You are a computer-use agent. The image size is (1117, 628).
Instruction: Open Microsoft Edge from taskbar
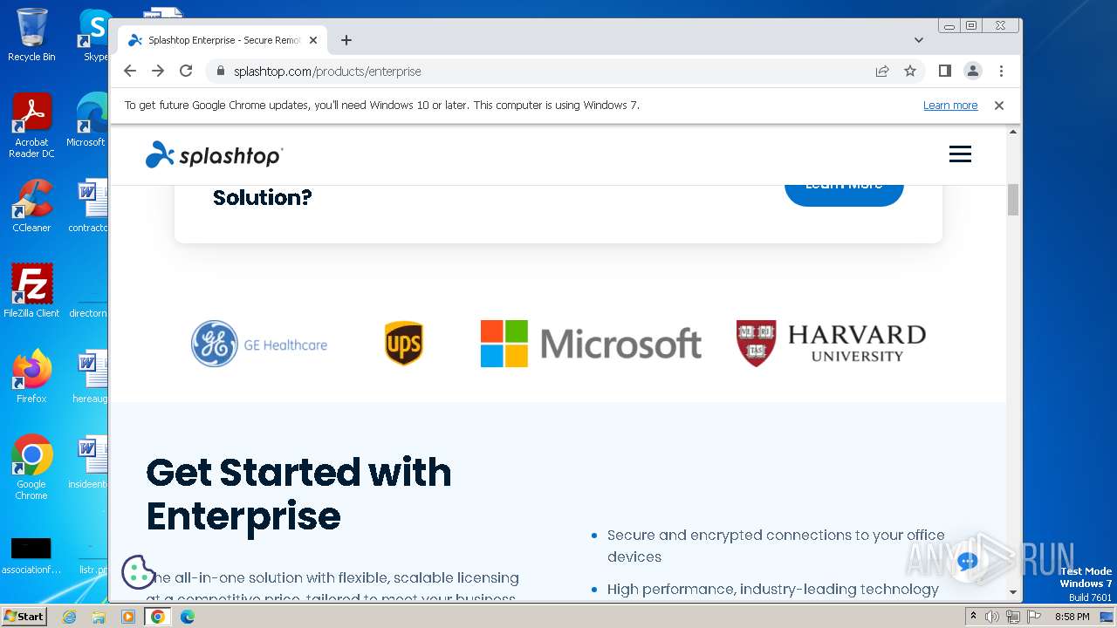point(188,617)
